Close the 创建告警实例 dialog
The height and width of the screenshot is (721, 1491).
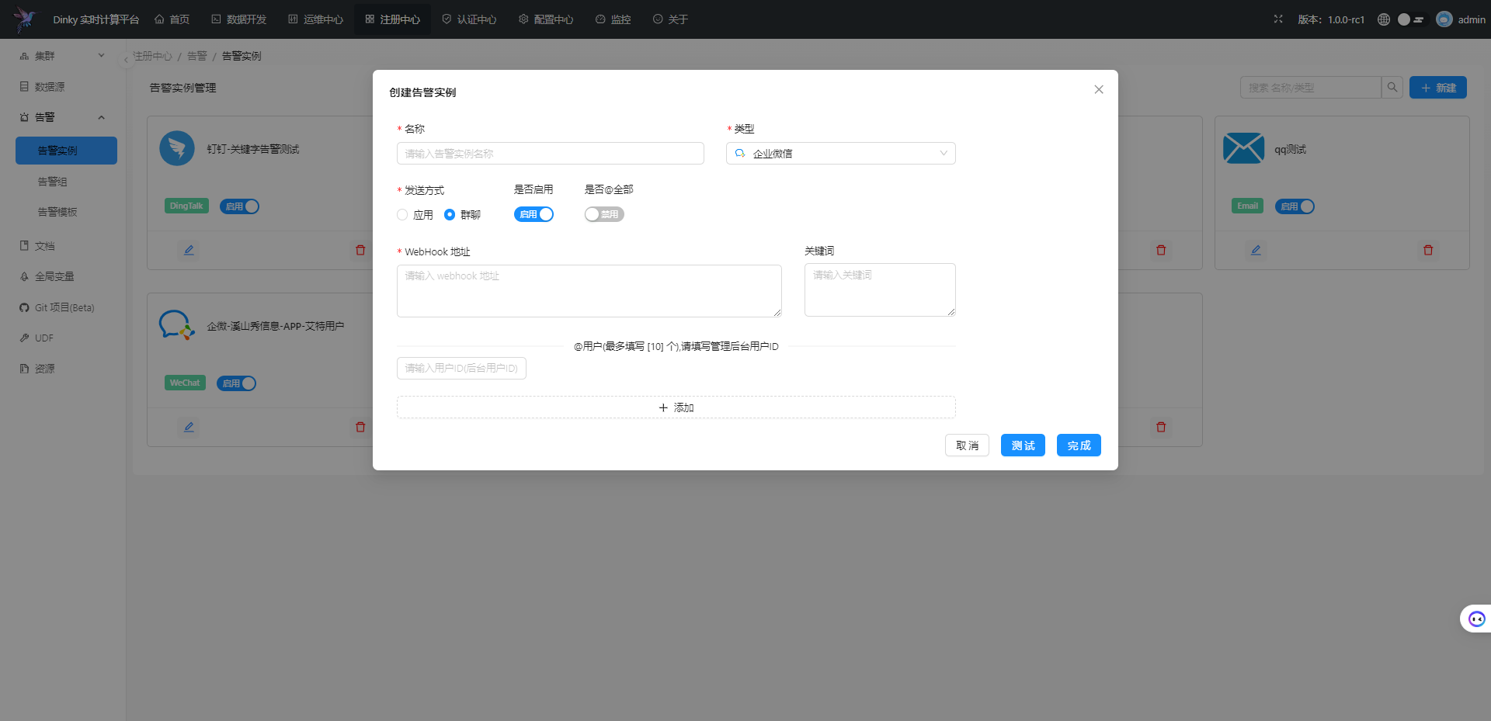tap(1099, 89)
